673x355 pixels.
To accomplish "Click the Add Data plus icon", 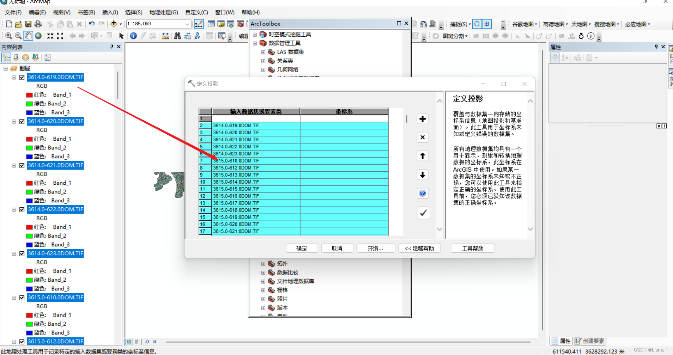I will (x=114, y=24).
